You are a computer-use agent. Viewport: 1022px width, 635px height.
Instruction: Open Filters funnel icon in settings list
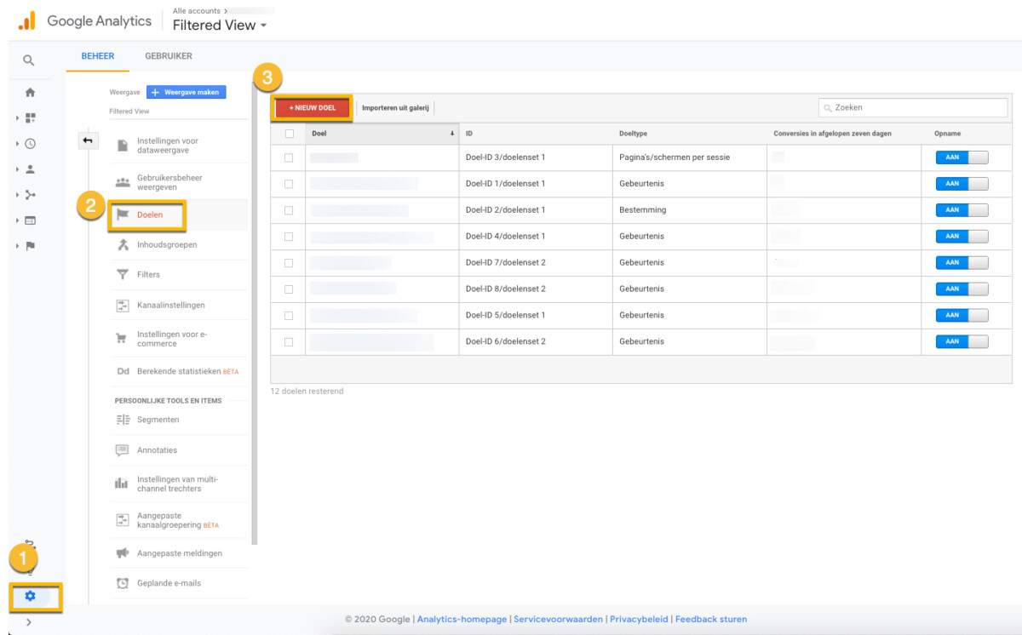click(122, 275)
